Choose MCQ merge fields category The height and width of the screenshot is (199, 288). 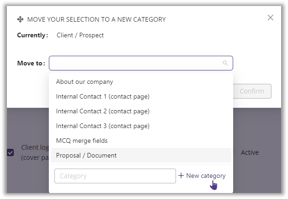point(82,141)
